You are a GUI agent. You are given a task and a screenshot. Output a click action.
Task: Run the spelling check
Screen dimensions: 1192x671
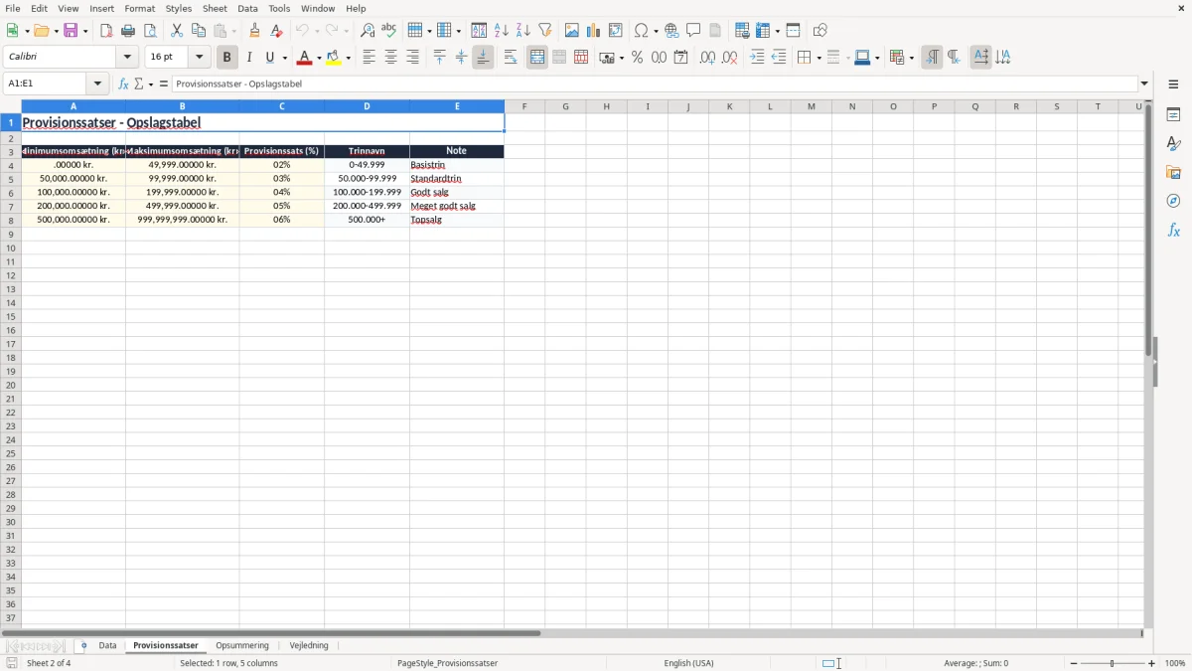click(388, 31)
